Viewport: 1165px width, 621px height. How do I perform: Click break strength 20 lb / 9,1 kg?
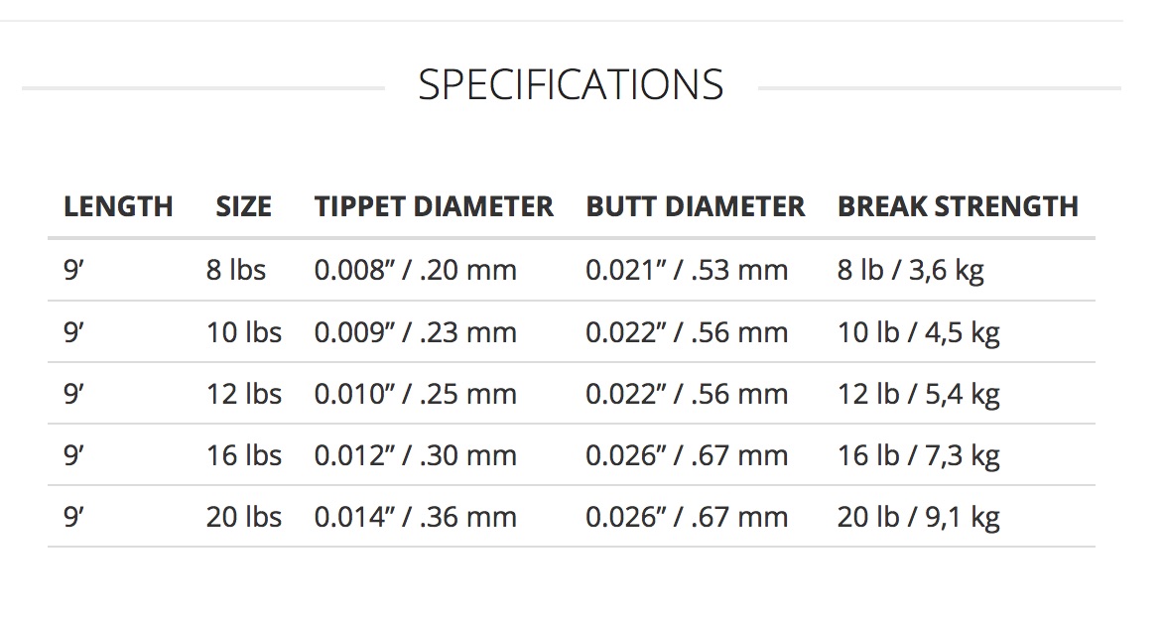tap(918, 518)
